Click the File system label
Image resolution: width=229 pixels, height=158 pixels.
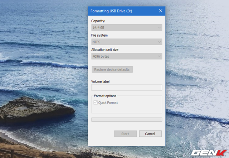[99, 35]
